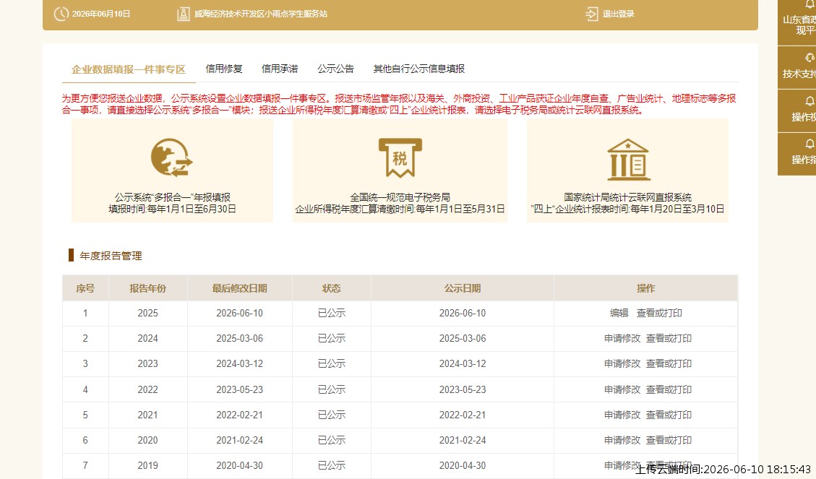The image size is (816, 479).
Task: Click 申请修改 for the 2024 report
Action: click(622, 339)
